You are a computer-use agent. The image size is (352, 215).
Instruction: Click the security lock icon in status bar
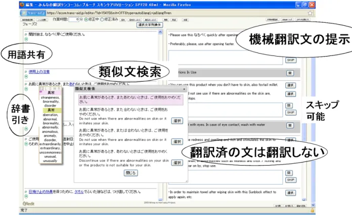(x=312, y=210)
